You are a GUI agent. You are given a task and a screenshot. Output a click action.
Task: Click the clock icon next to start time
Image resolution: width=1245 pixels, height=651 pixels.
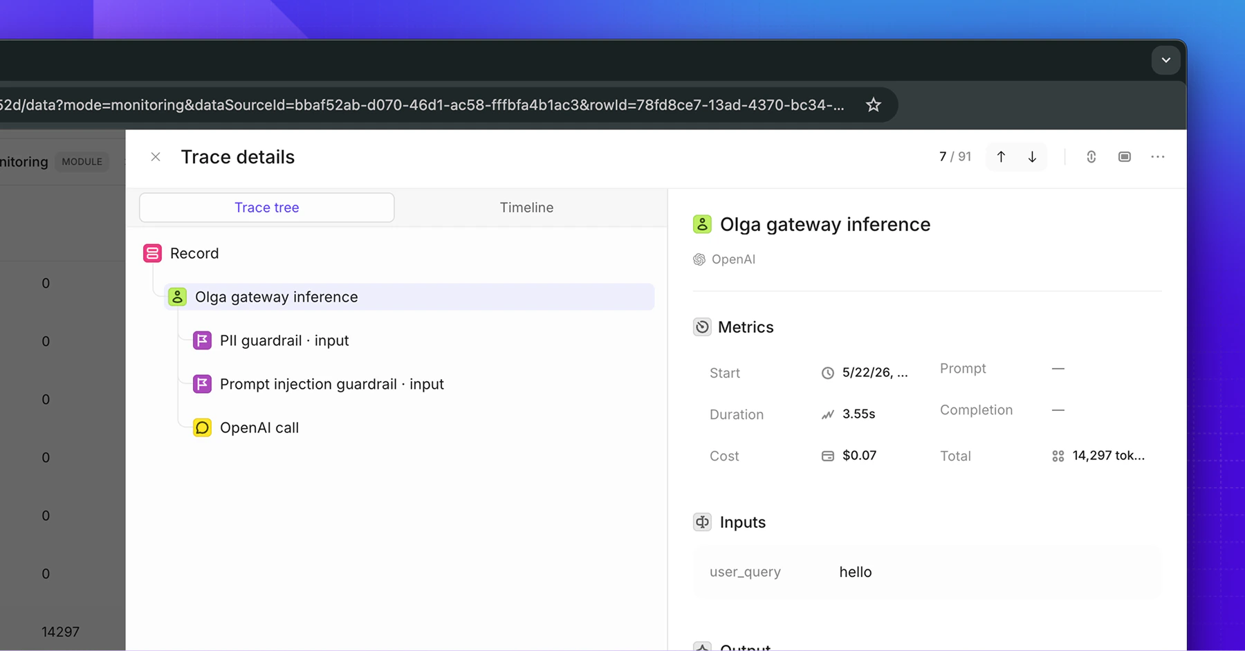[828, 373]
